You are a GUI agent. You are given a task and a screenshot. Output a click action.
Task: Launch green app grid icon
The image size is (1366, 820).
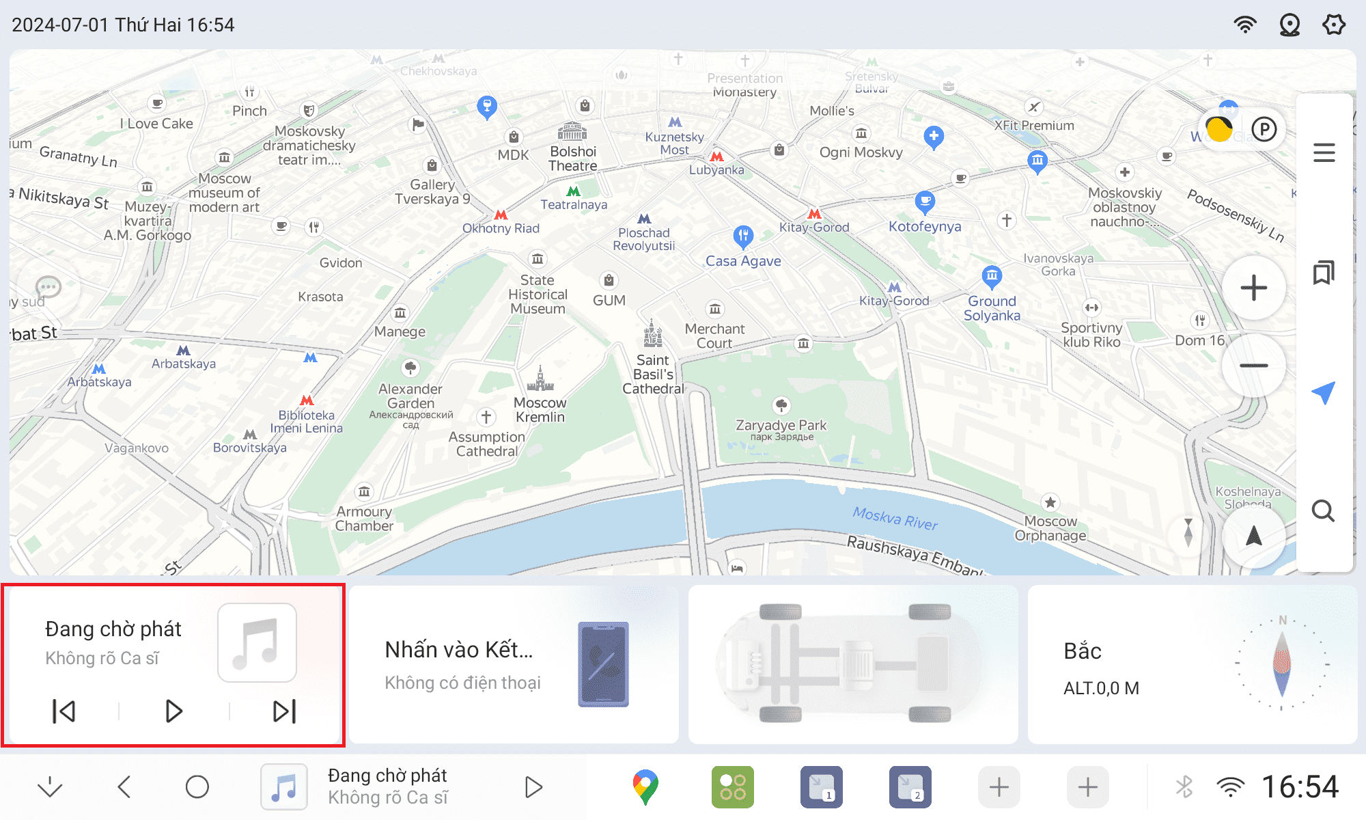[732, 787]
